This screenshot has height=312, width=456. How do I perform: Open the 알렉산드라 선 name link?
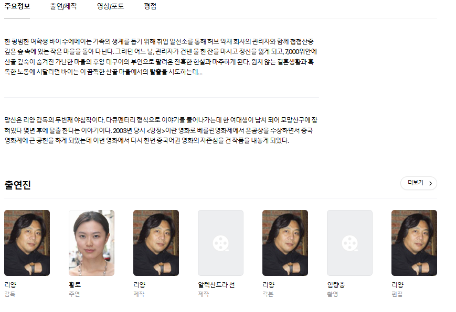[216, 285]
